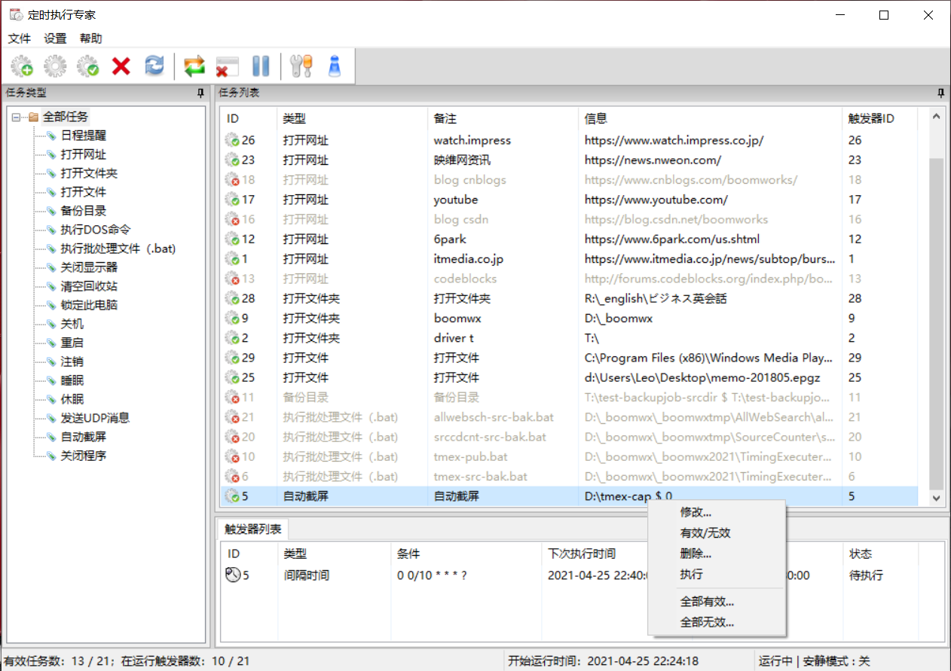Click 下次执行时间 trigger column header
The width and height of the screenshot is (951, 671).
click(582, 554)
